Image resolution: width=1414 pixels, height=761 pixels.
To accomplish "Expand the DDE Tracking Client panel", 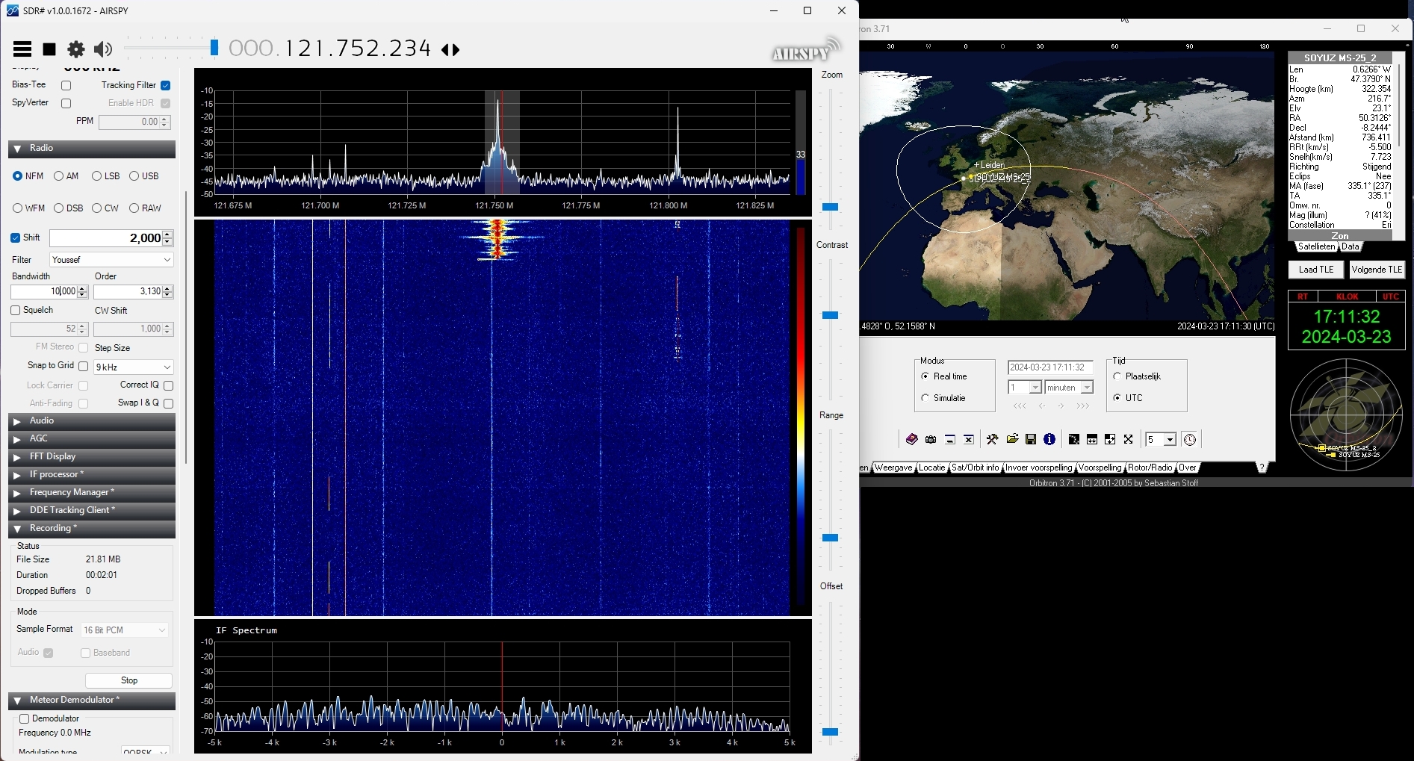I will 92,511.
